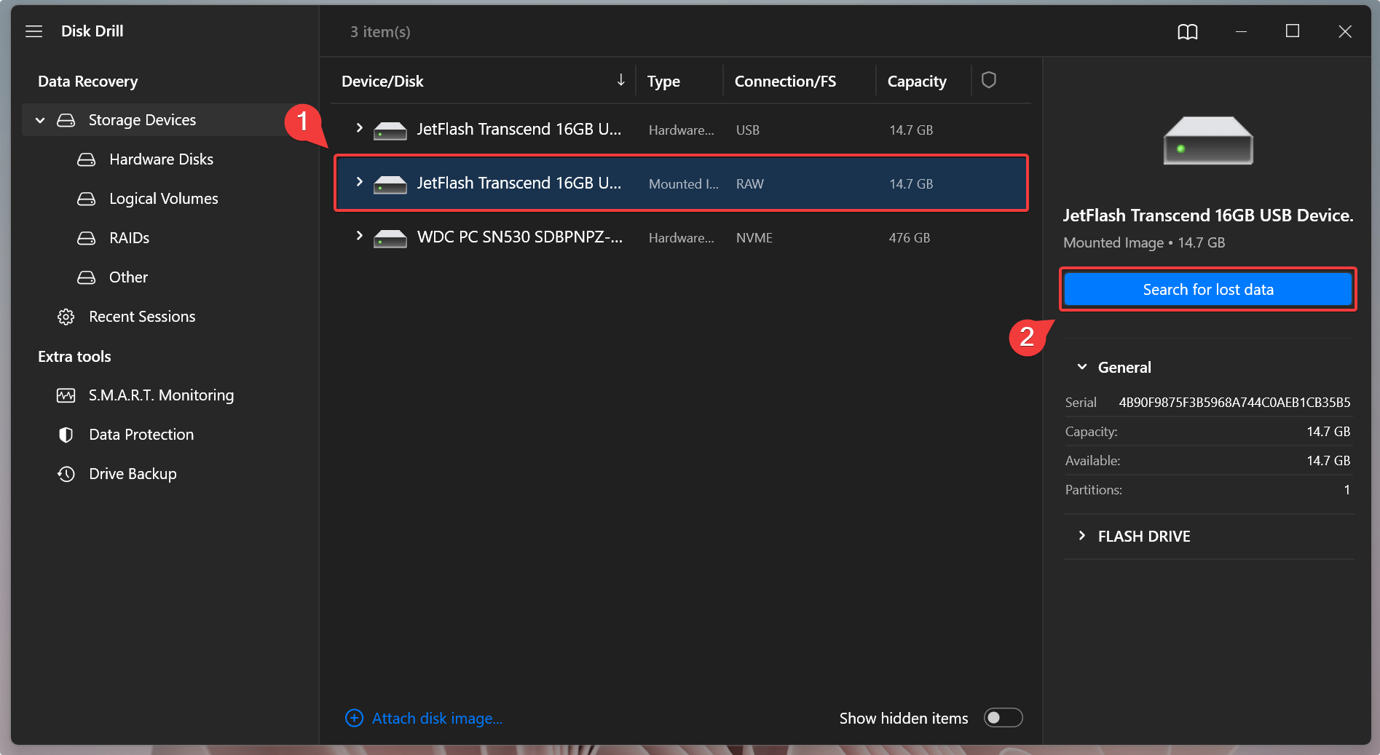The height and width of the screenshot is (755, 1380).
Task: Click the book help icon in title bar
Action: [x=1187, y=31]
